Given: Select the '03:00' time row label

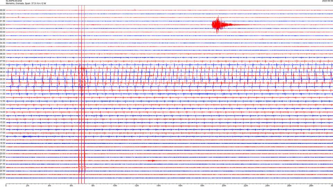Looking at the screenshot, I should pyautogui.click(x=2, y=32).
